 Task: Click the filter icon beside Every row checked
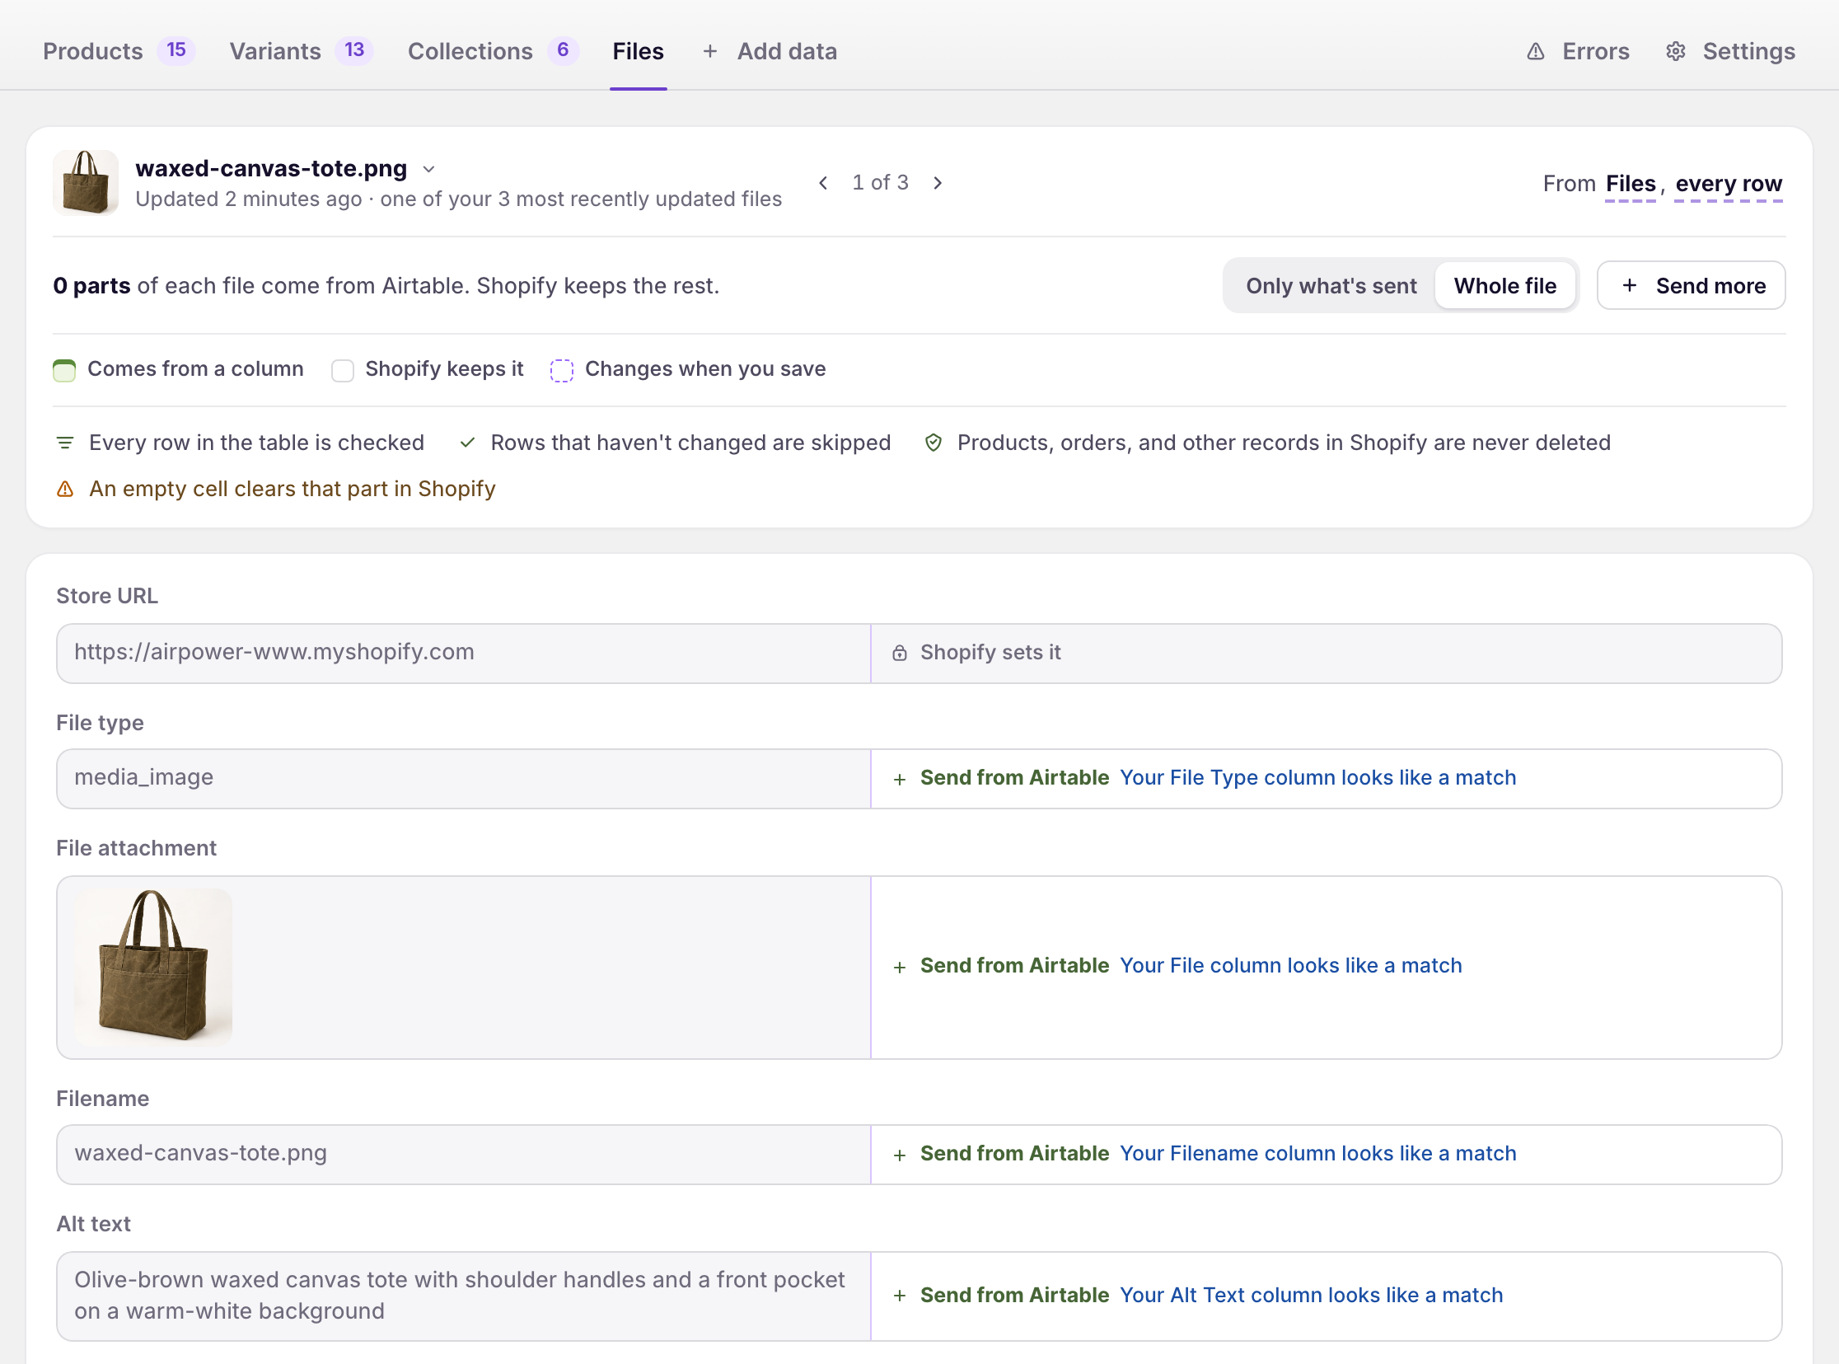[x=65, y=443]
